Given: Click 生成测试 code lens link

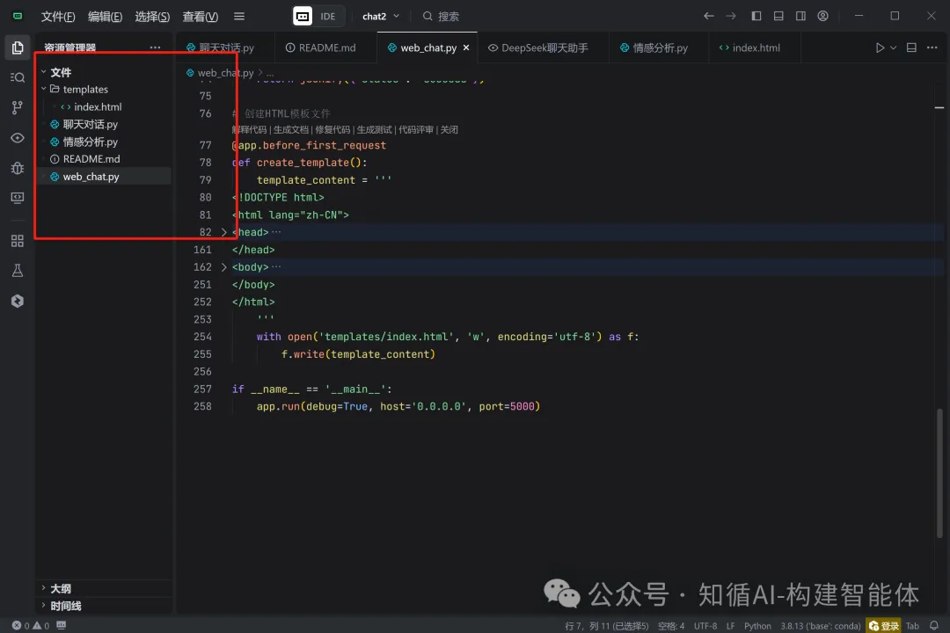Looking at the screenshot, I should (374, 129).
